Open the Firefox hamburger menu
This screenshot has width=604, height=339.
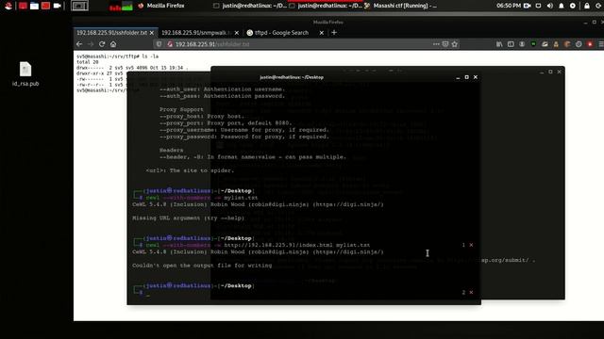[x=600, y=44]
